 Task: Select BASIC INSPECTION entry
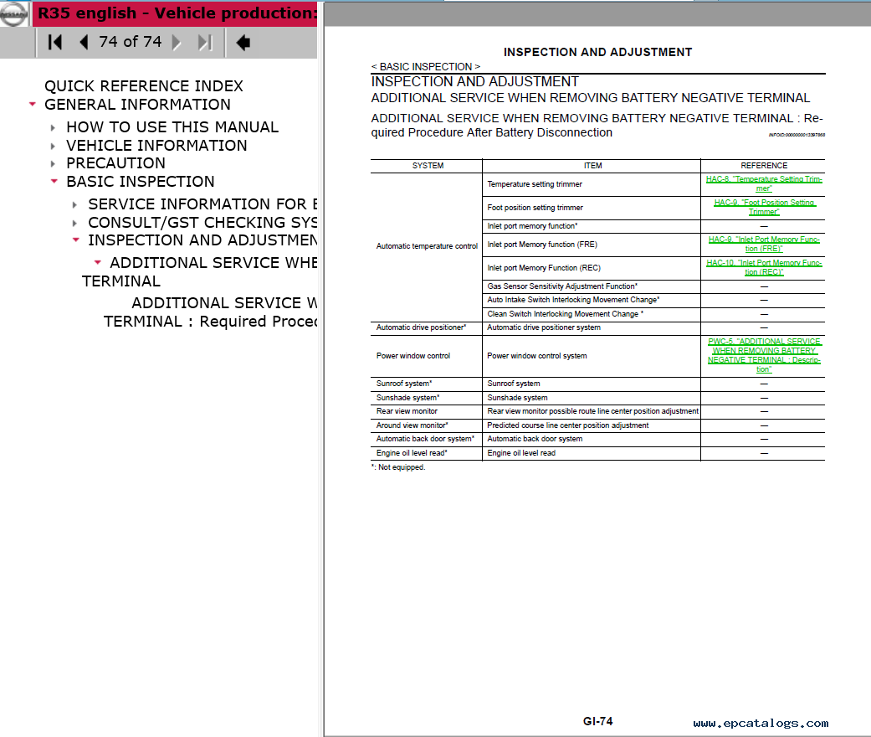140,182
